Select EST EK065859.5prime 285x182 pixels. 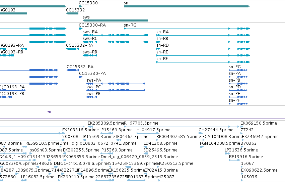65,160
